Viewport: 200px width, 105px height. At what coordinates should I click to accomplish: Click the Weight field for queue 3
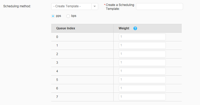coord(142,63)
